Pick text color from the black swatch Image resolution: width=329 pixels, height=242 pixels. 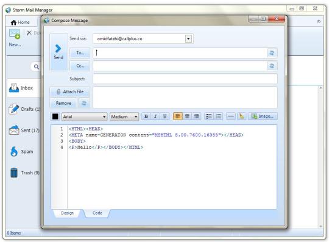tap(55, 116)
